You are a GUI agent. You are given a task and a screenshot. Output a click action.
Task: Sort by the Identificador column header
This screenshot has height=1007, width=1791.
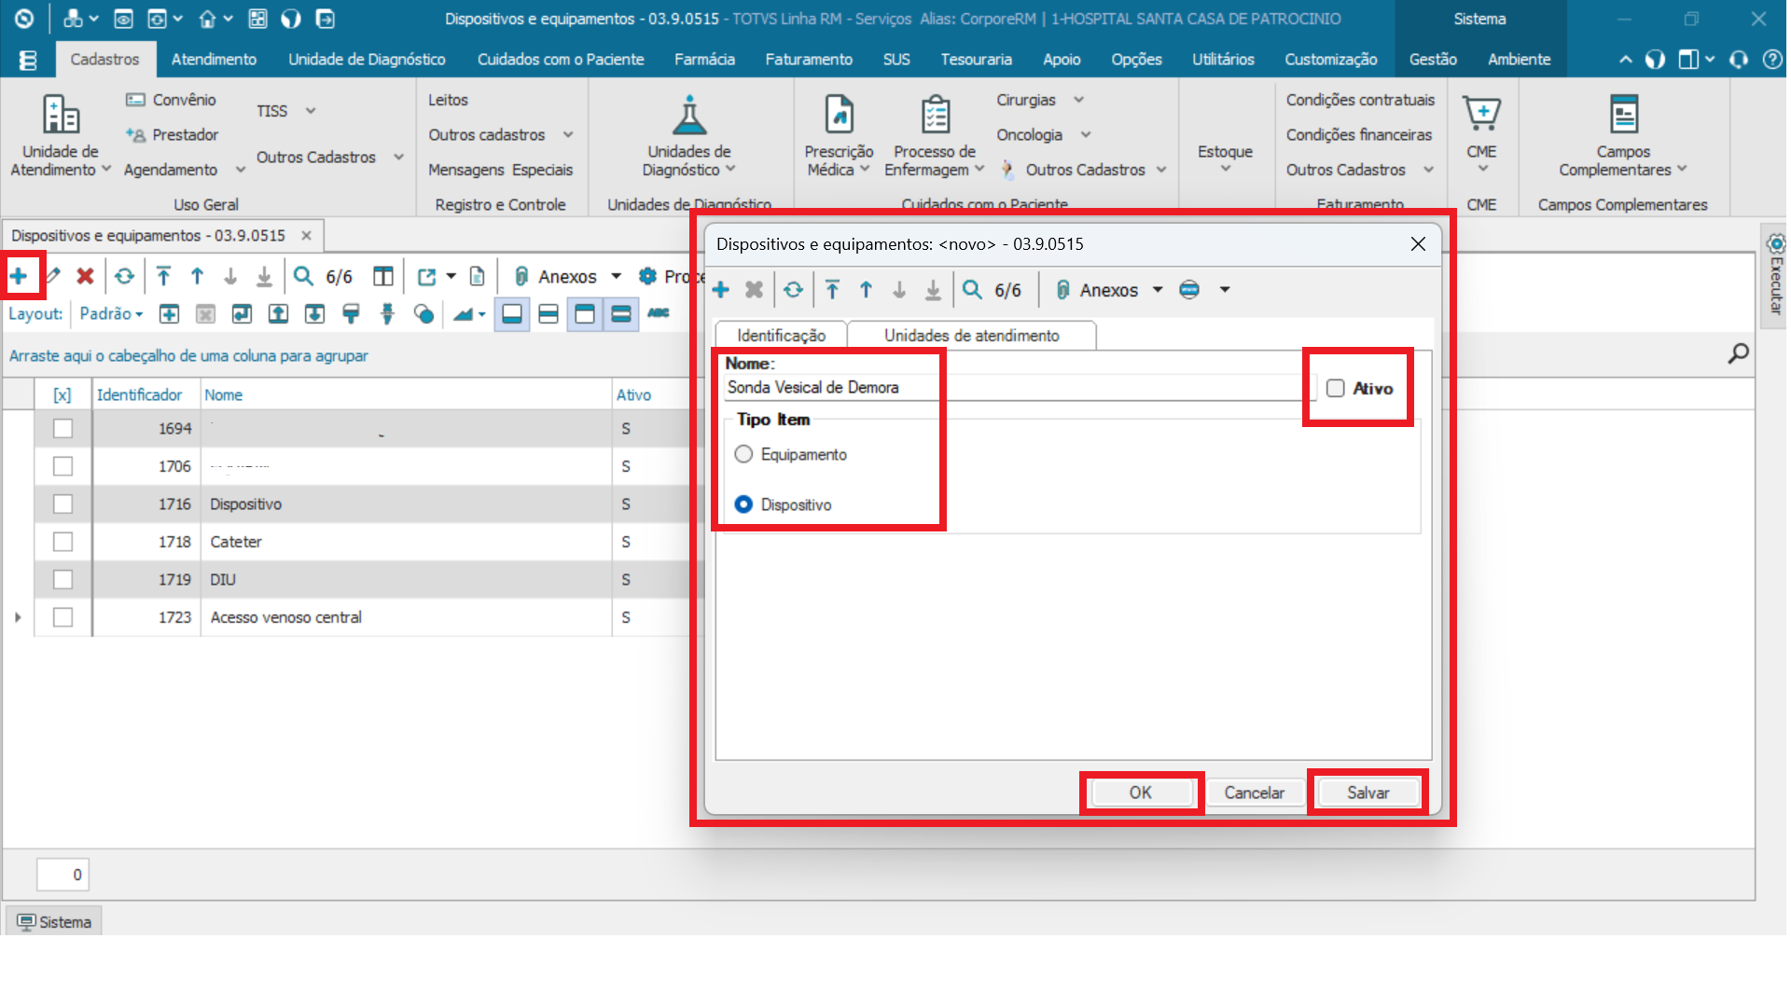tap(140, 395)
